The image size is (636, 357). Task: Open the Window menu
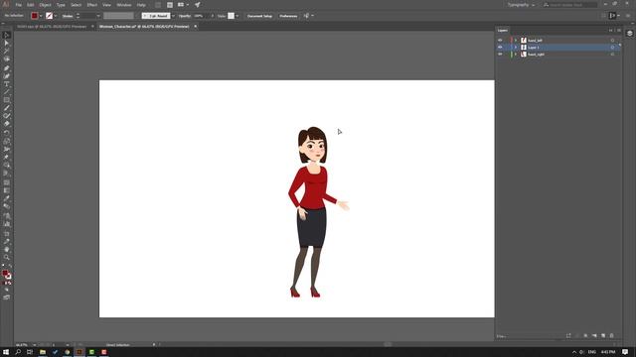click(123, 5)
